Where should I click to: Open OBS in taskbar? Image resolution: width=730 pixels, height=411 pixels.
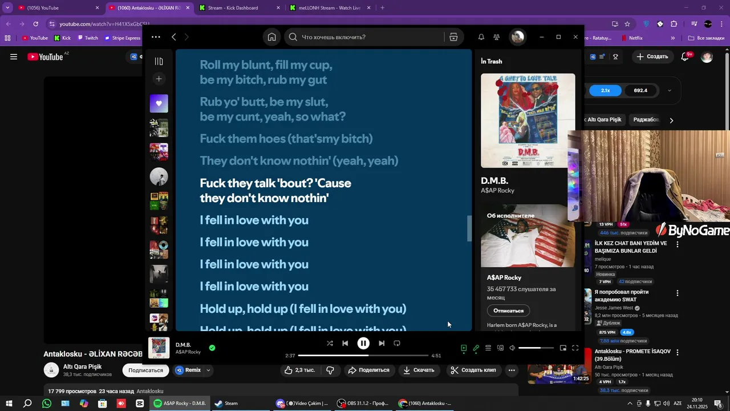point(363,403)
